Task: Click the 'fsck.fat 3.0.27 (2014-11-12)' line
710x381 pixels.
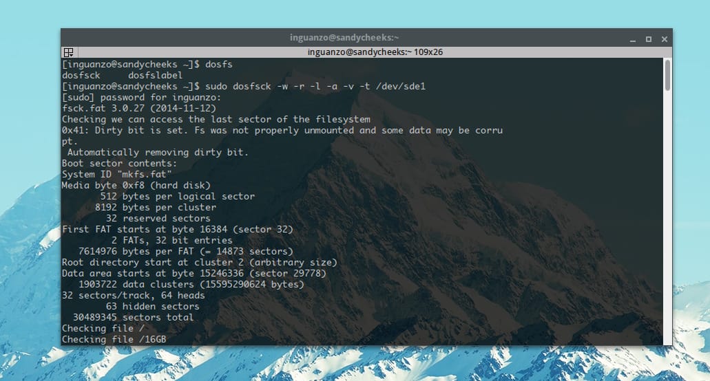Action: [138, 109]
